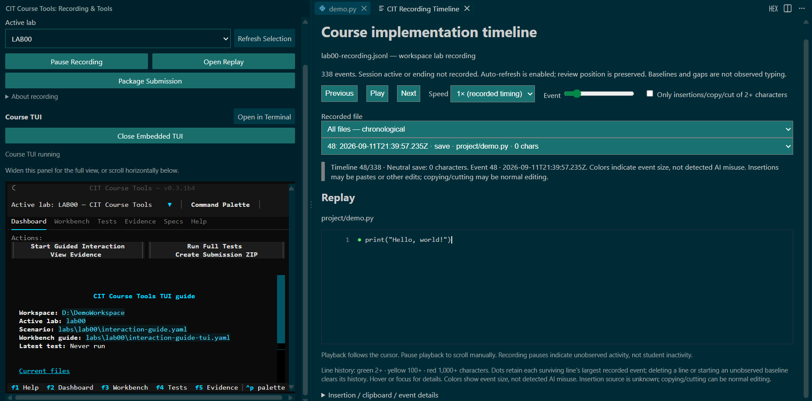Run Full Tests in the TUI
Image resolution: width=812 pixels, height=401 pixels.
click(214, 246)
